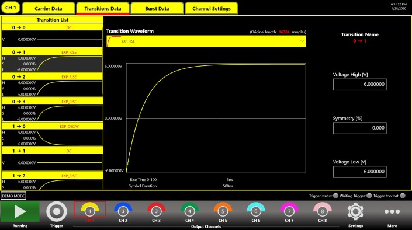The height and width of the screenshot is (230, 412).
Task: Click the Trigger status indicator
Action: [335, 196]
